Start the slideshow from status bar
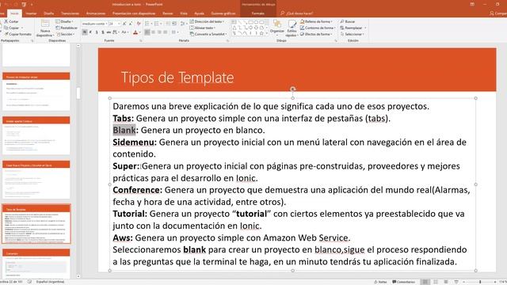 pyautogui.click(x=456, y=282)
